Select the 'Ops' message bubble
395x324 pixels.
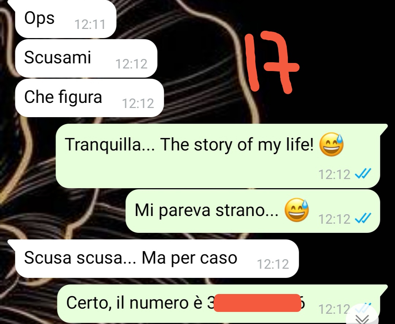pyautogui.click(x=65, y=19)
